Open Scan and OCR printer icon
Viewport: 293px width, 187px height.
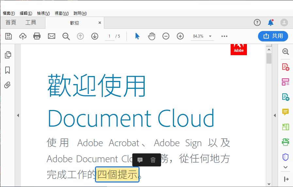tap(285, 142)
